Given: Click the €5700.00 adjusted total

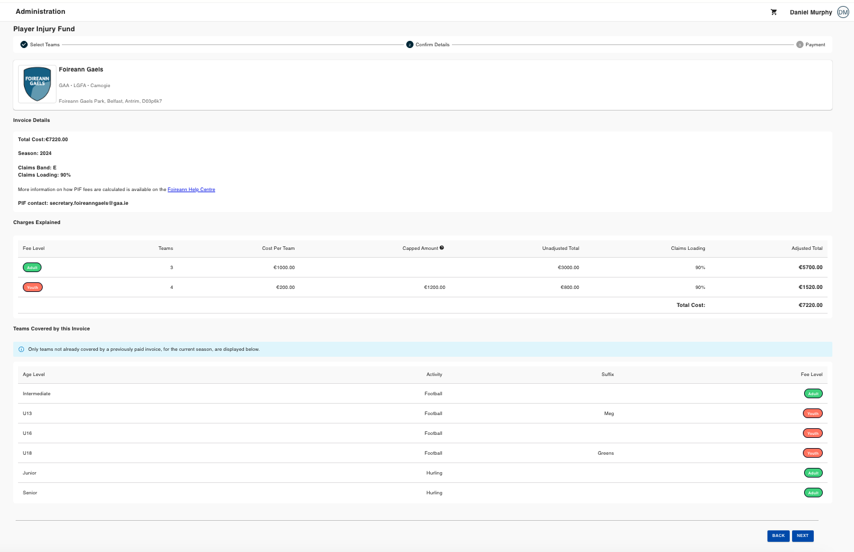Looking at the screenshot, I should [x=811, y=267].
